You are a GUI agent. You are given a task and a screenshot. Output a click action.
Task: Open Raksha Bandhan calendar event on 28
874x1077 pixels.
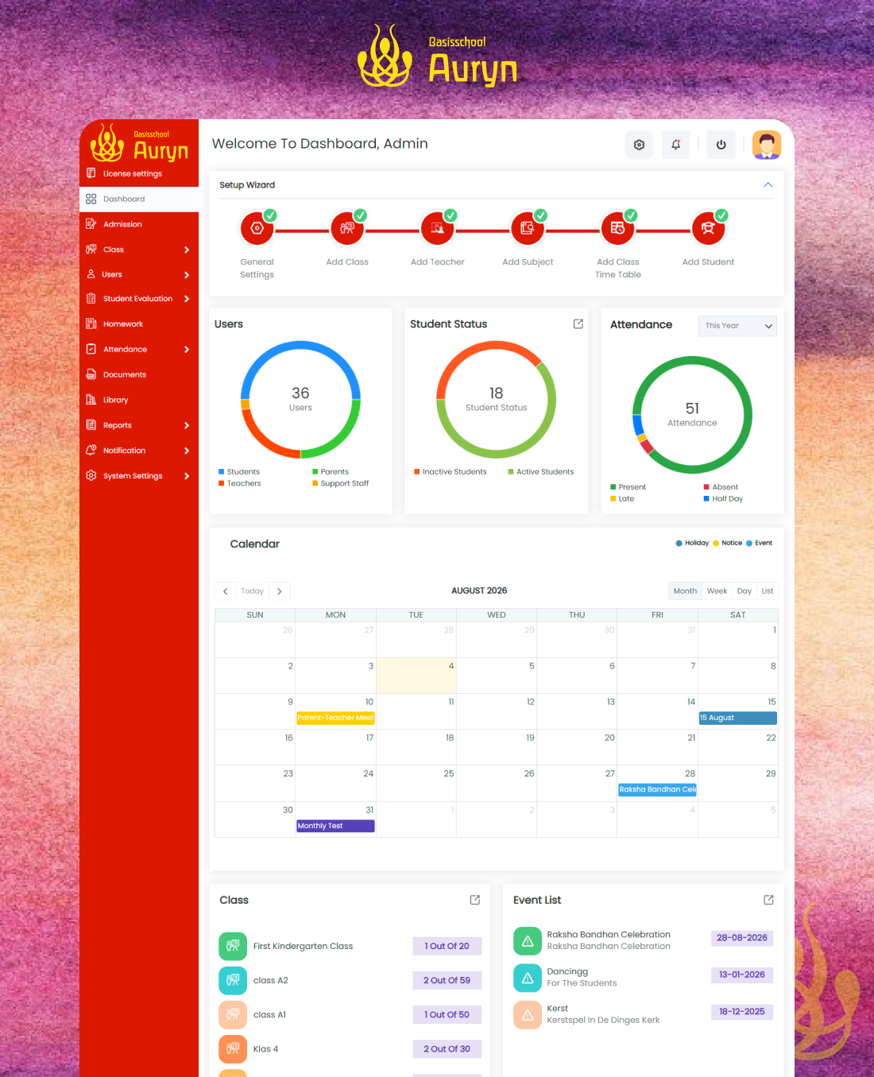(657, 789)
